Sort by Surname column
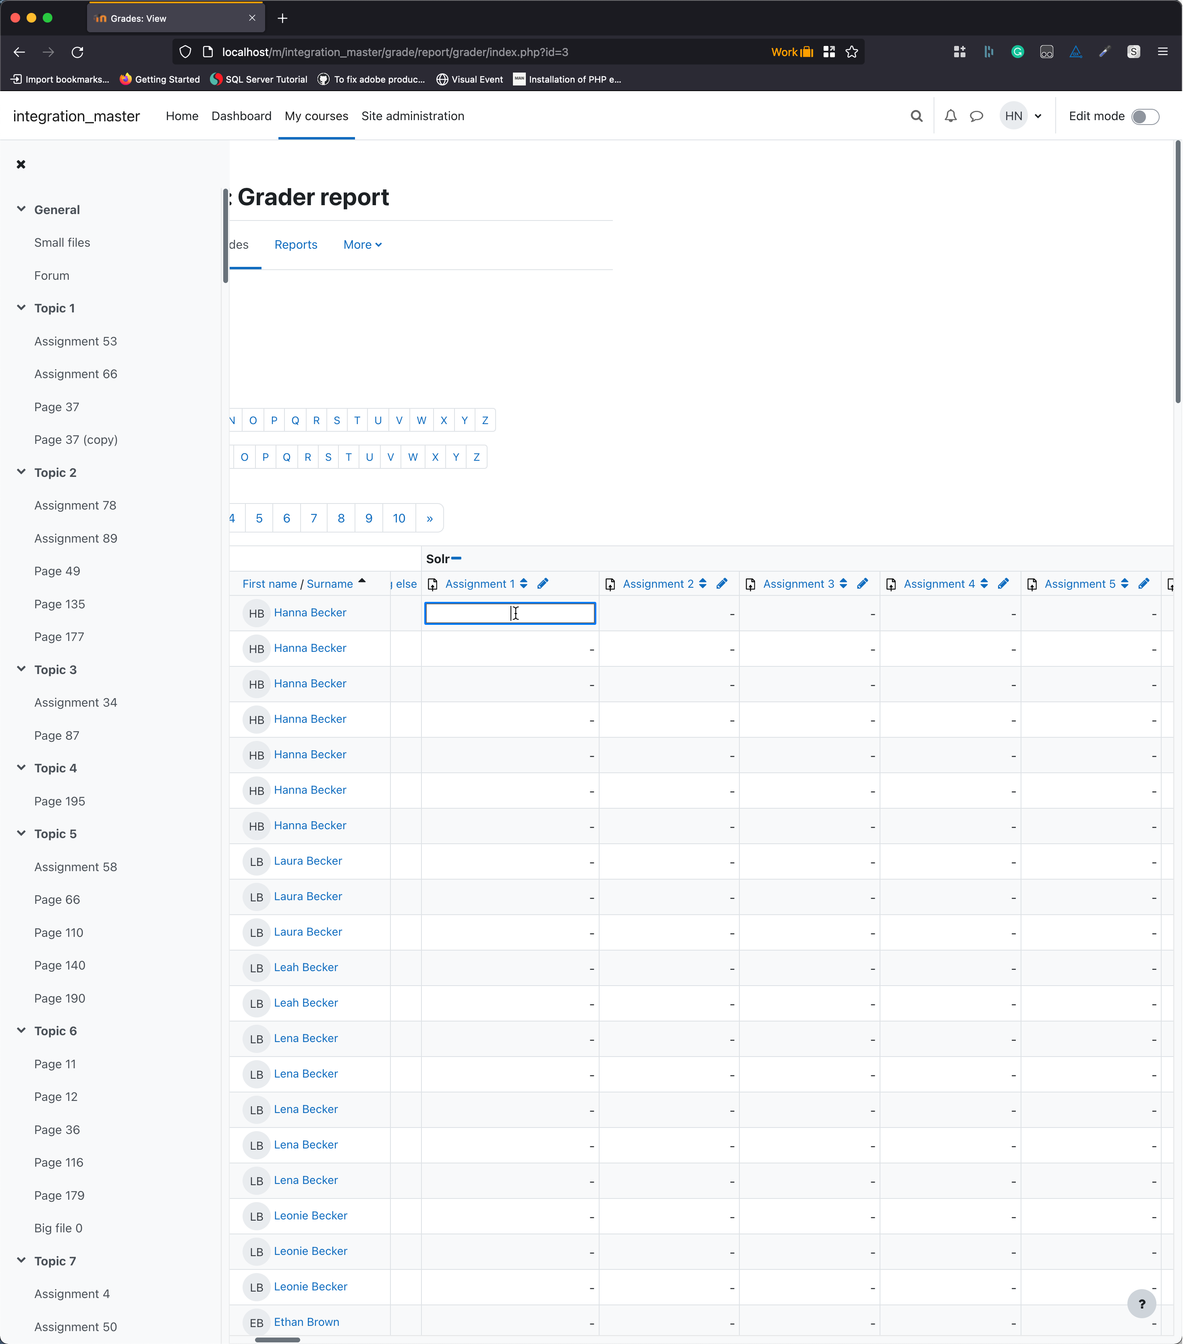1183x1344 pixels. (330, 584)
